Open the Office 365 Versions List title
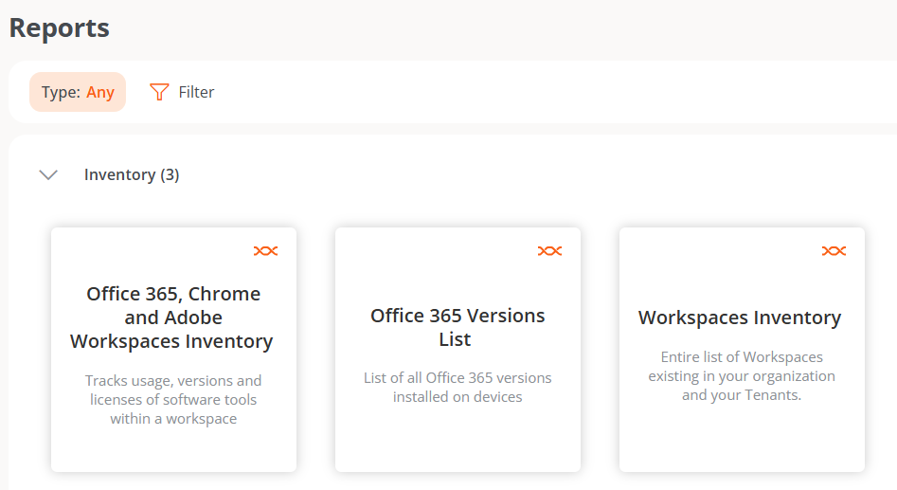This screenshot has width=897, height=490. 457,327
